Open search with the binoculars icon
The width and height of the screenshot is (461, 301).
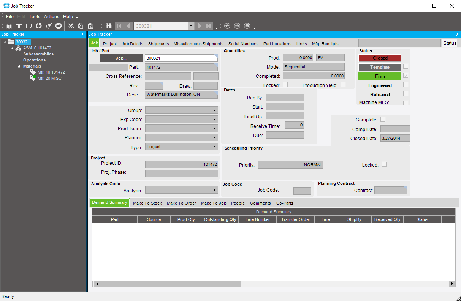pos(109,26)
